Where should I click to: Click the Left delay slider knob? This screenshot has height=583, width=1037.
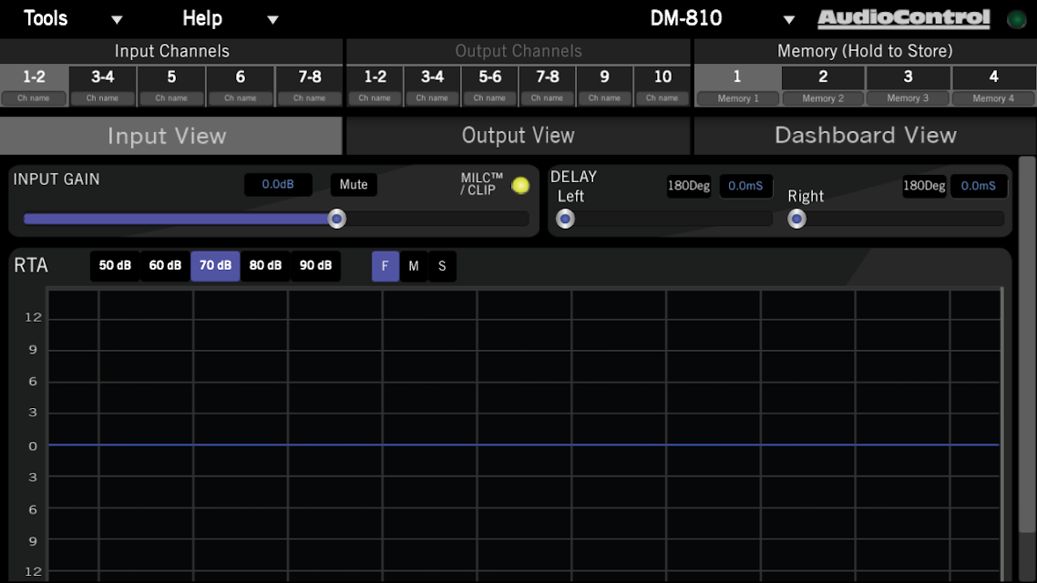(565, 219)
